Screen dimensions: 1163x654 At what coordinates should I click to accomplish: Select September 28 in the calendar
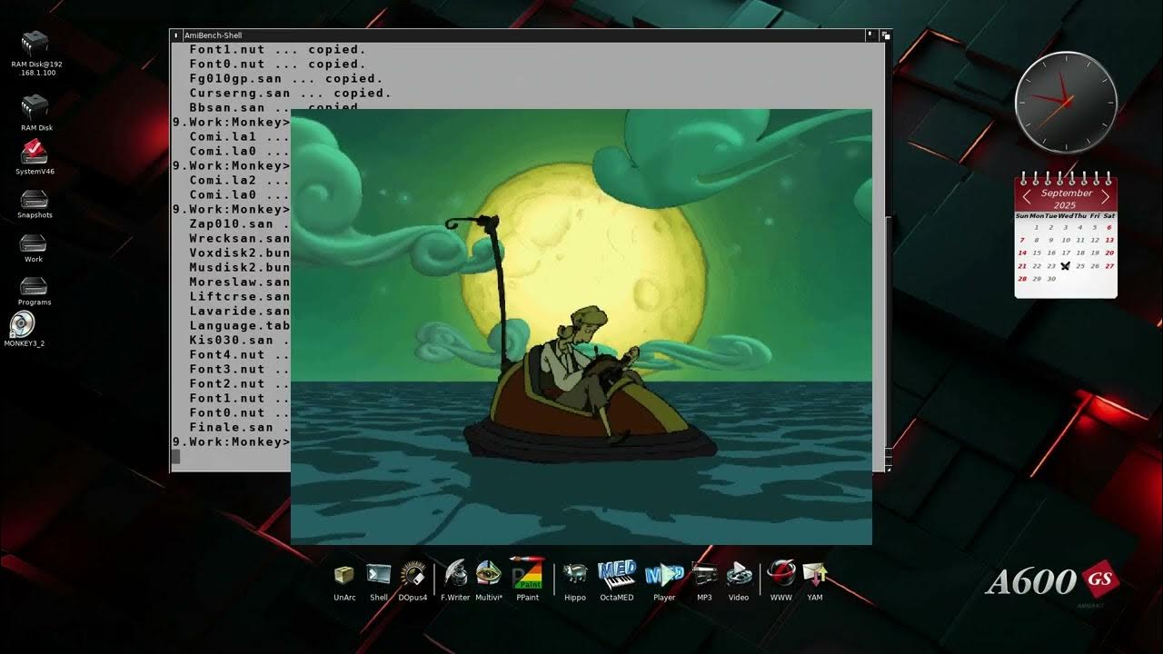coord(1022,279)
